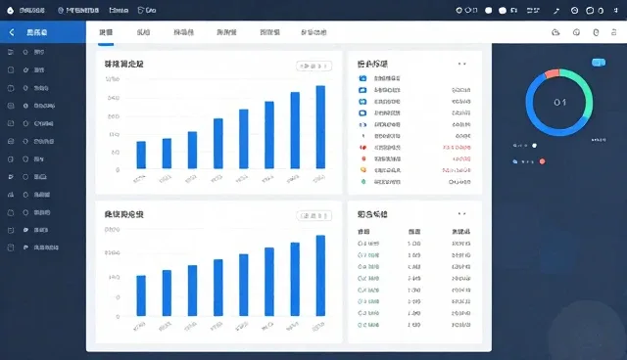627x360 pixels.
Task: Click the coral legend dot under the donut chart
Action: coord(542,161)
